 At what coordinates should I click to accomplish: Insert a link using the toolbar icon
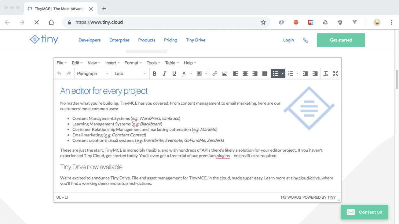[x=215, y=73]
